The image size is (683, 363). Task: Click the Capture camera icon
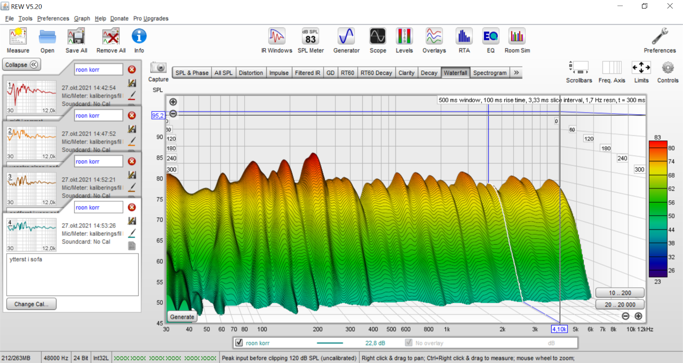tap(158, 68)
